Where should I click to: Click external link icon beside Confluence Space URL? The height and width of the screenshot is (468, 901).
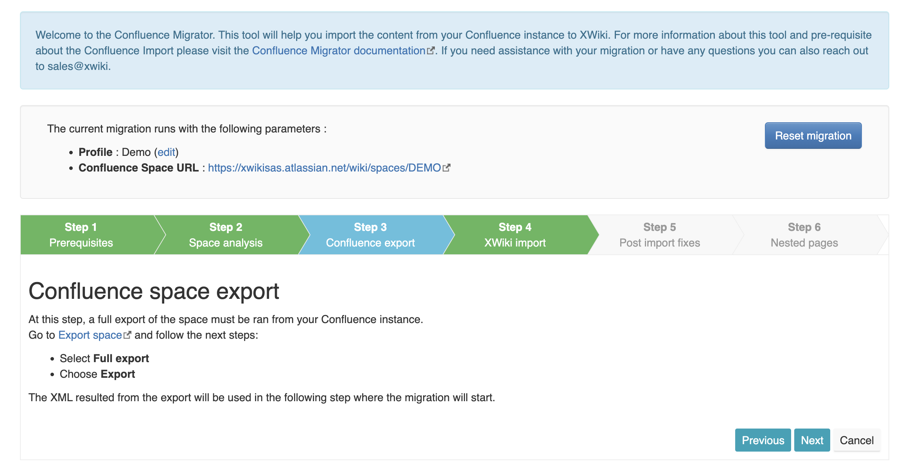447,167
